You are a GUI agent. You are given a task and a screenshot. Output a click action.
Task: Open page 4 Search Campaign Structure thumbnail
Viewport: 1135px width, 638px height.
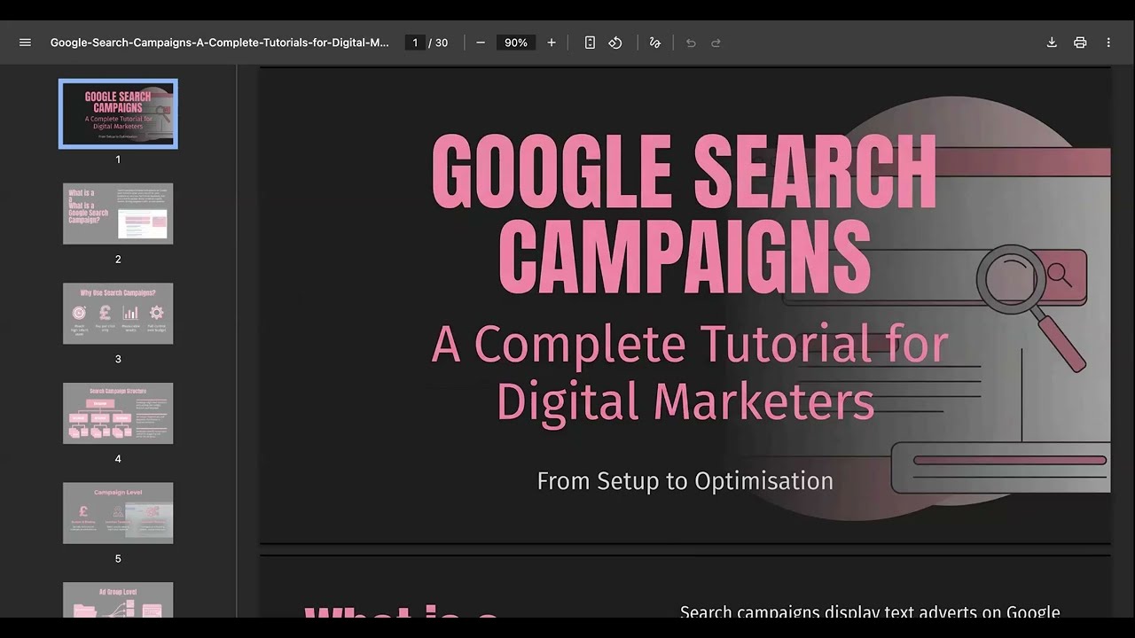[x=118, y=413]
